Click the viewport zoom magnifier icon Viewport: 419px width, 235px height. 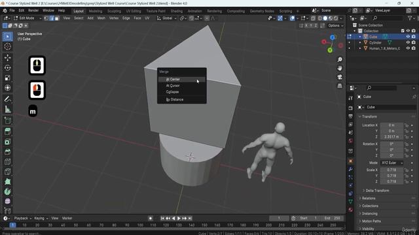coord(340,59)
